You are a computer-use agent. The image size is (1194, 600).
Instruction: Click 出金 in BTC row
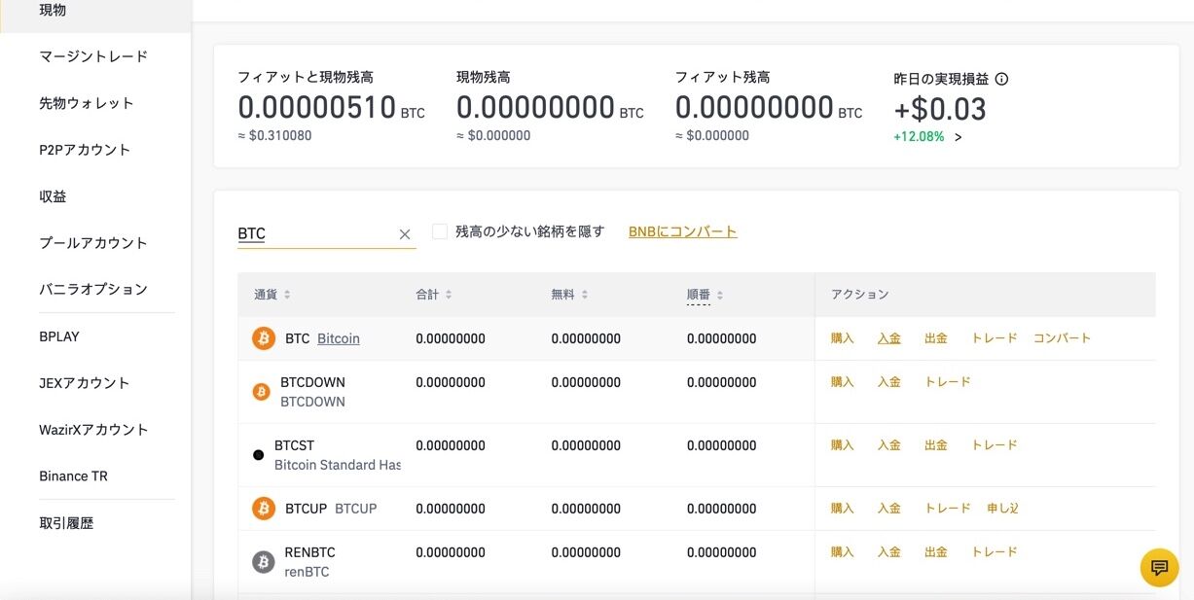tap(936, 338)
